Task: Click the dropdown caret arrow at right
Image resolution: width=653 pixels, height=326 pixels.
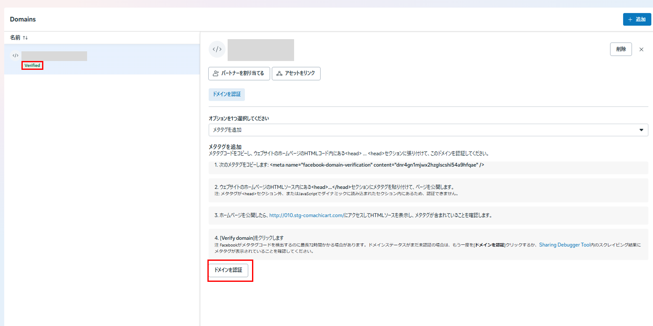Action: (641, 130)
